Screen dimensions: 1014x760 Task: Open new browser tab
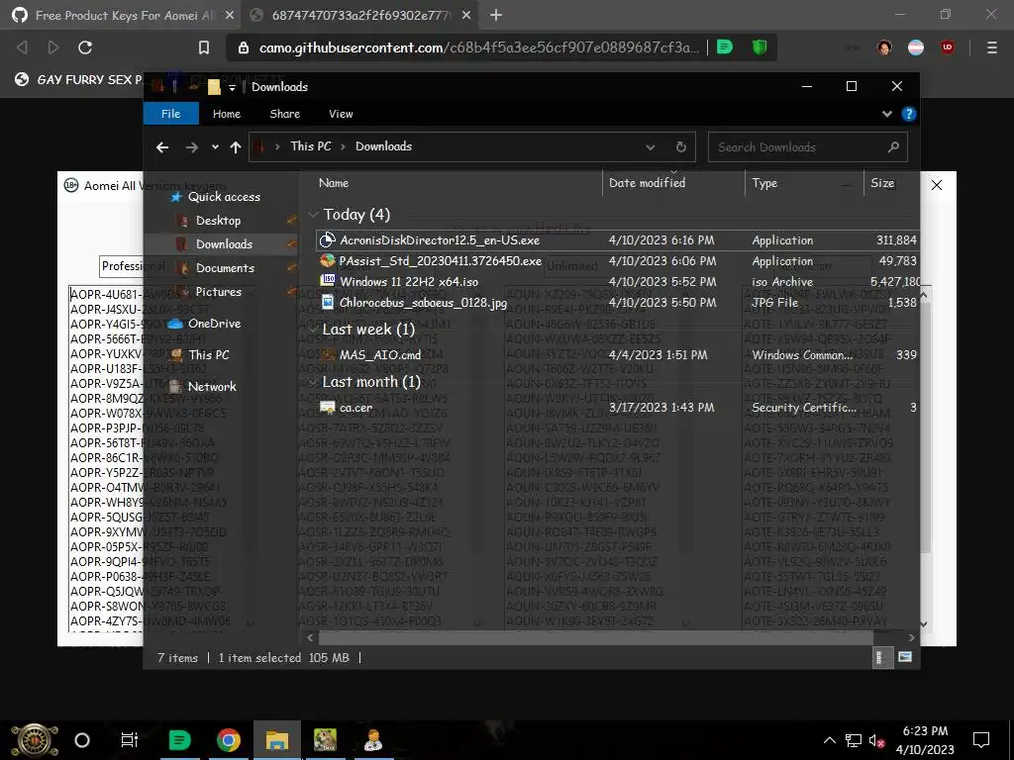[496, 15]
